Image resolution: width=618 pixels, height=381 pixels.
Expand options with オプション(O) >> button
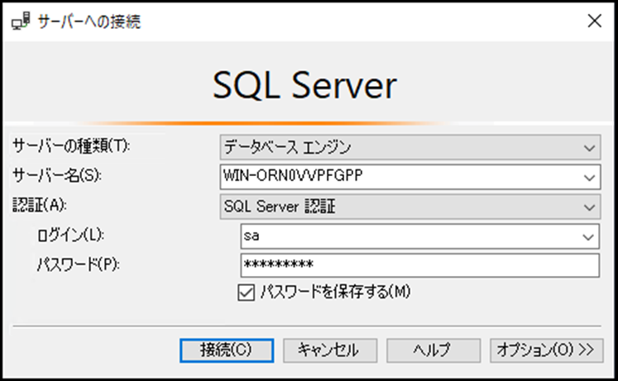[546, 350]
